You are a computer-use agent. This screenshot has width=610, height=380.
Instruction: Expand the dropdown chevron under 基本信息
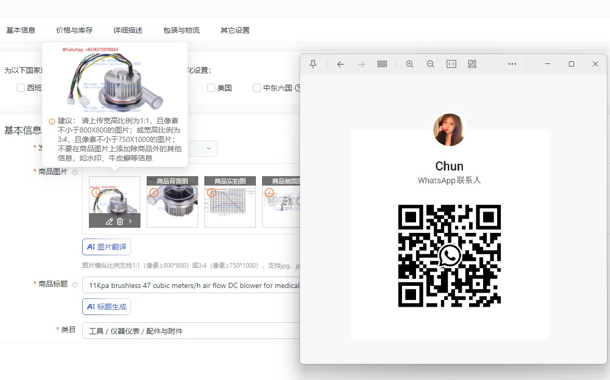point(209,148)
